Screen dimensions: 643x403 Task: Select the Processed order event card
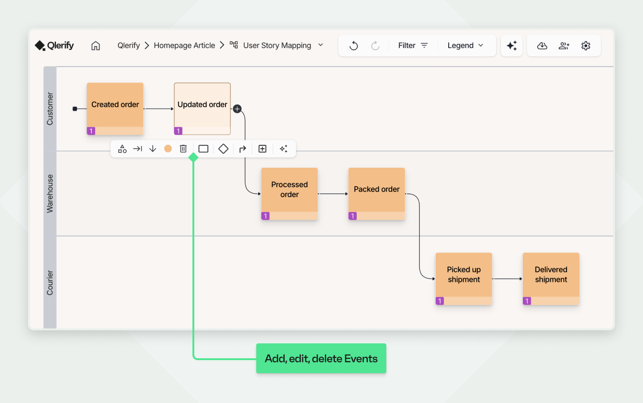[289, 193]
